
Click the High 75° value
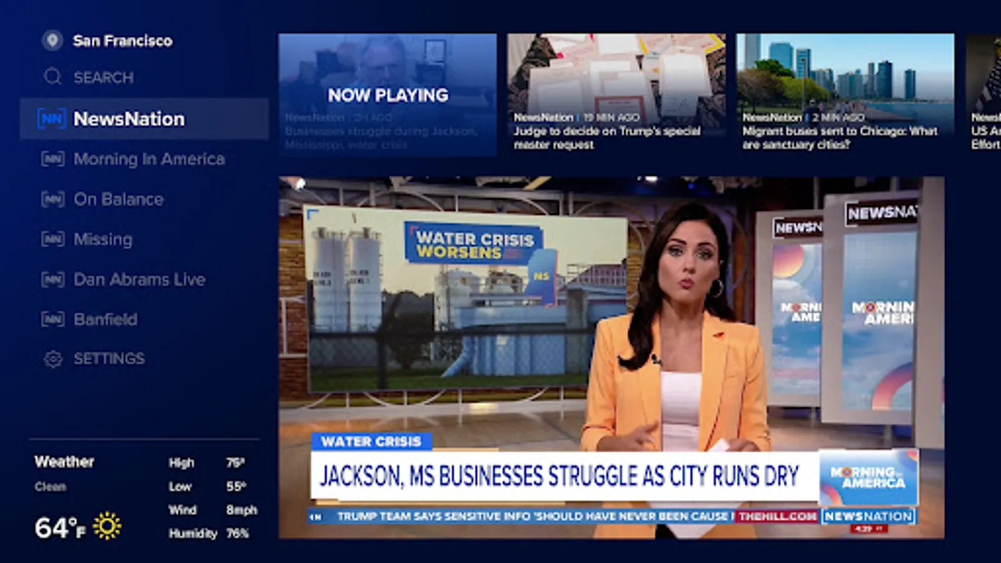point(235,463)
